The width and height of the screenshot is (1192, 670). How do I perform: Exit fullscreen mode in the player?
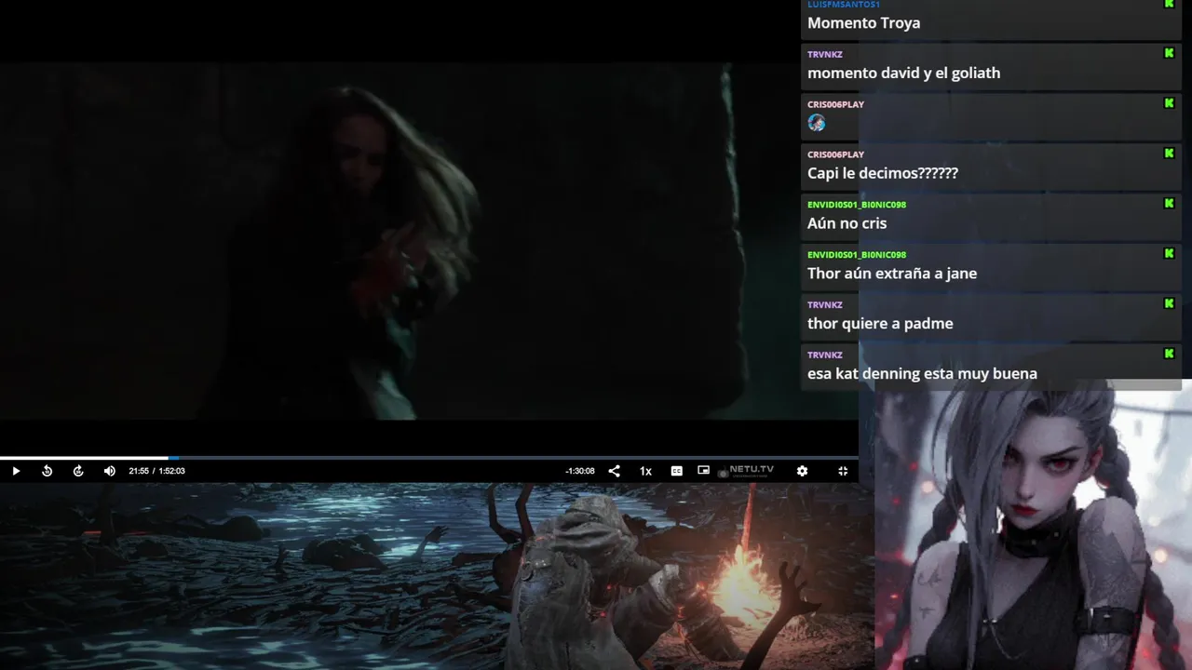843,471
